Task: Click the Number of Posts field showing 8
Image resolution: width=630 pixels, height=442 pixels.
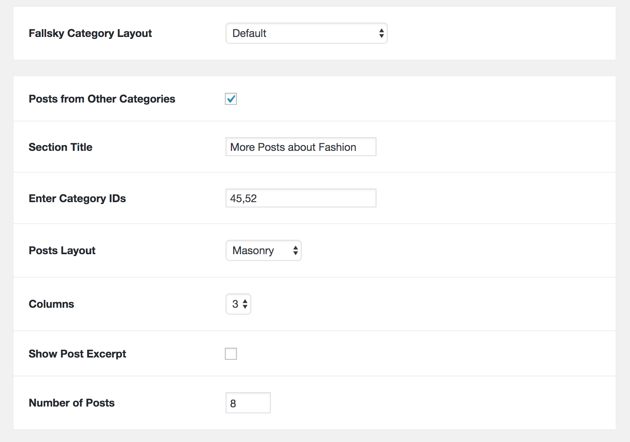Action: 248,403
